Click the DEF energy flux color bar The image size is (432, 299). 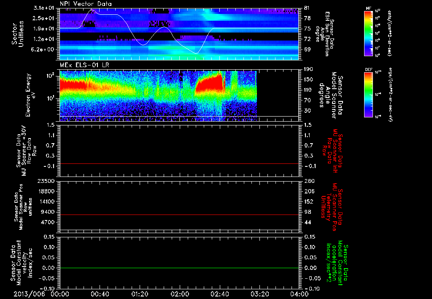(x=369, y=94)
